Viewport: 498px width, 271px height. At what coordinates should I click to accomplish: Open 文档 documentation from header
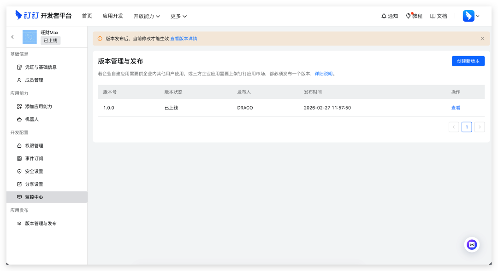[439, 16]
